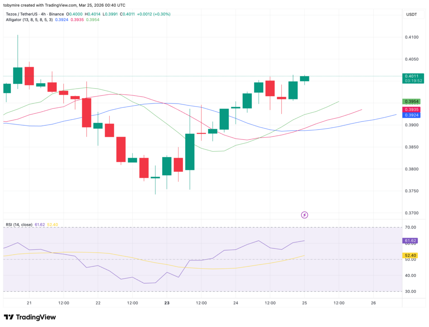Select the red 0.3935 Alligator price tag
The image size is (429, 327).
(x=413, y=109)
